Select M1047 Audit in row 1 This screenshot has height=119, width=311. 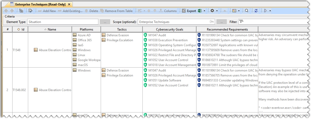pos(157,35)
